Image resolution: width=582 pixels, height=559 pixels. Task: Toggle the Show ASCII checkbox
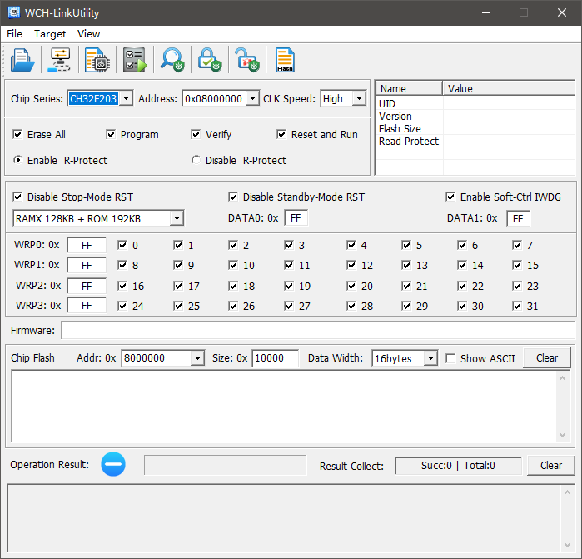[450, 358]
